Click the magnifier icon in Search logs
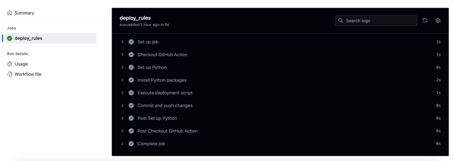453x161 pixels. pyautogui.click(x=341, y=20)
